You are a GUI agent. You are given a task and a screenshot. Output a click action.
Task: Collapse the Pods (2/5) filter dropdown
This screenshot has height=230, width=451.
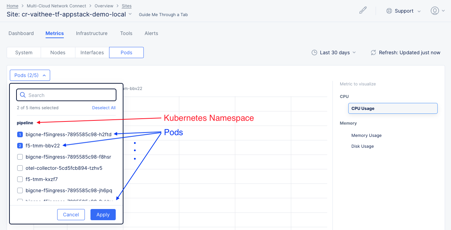pyautogui.click(x=30, y=75)
